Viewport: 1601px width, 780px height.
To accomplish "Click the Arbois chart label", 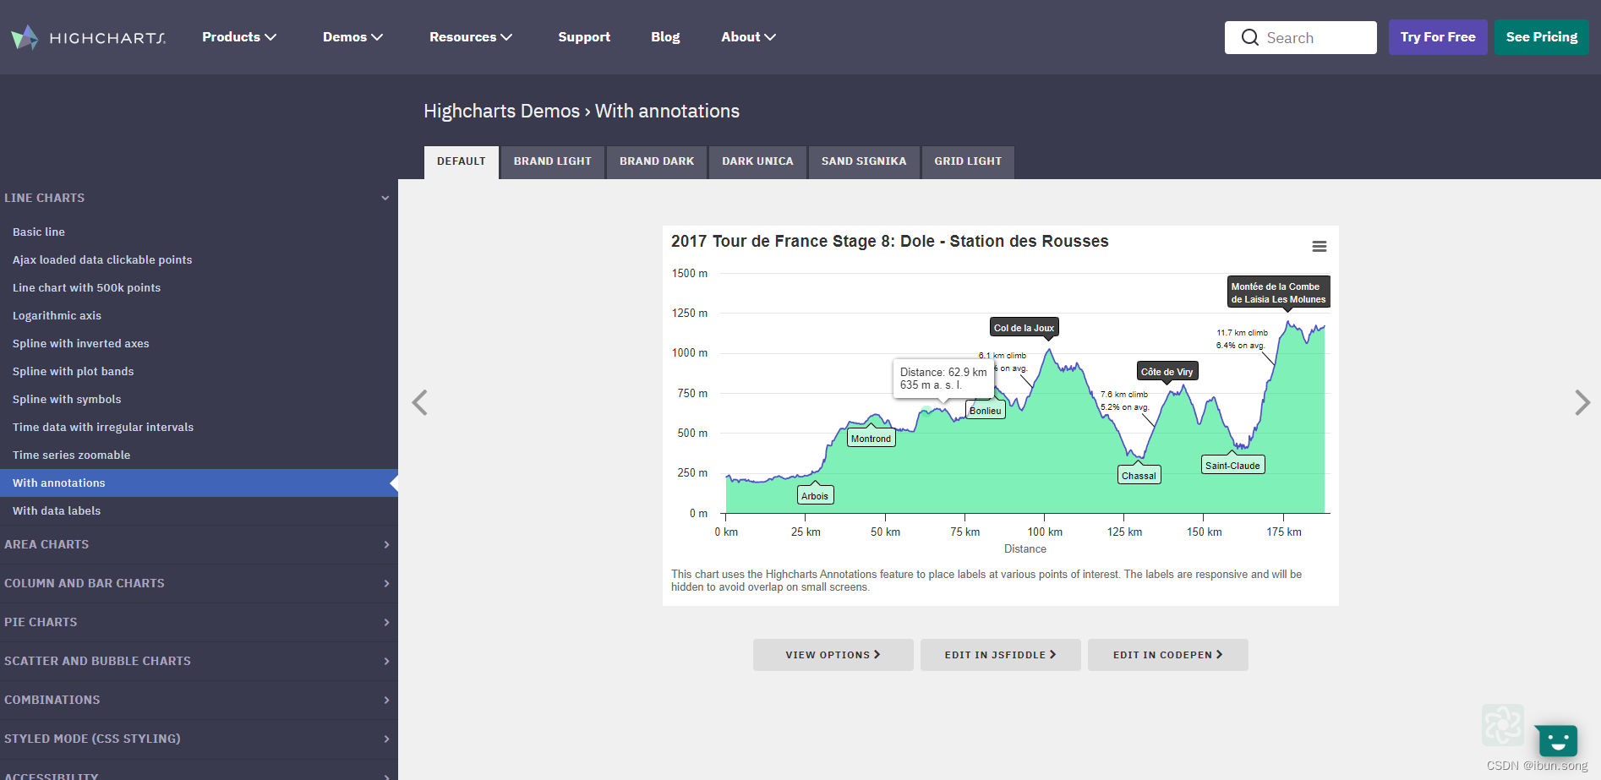I will [815, 496].
